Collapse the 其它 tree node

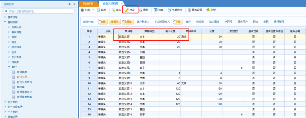(x=9, y=67)
